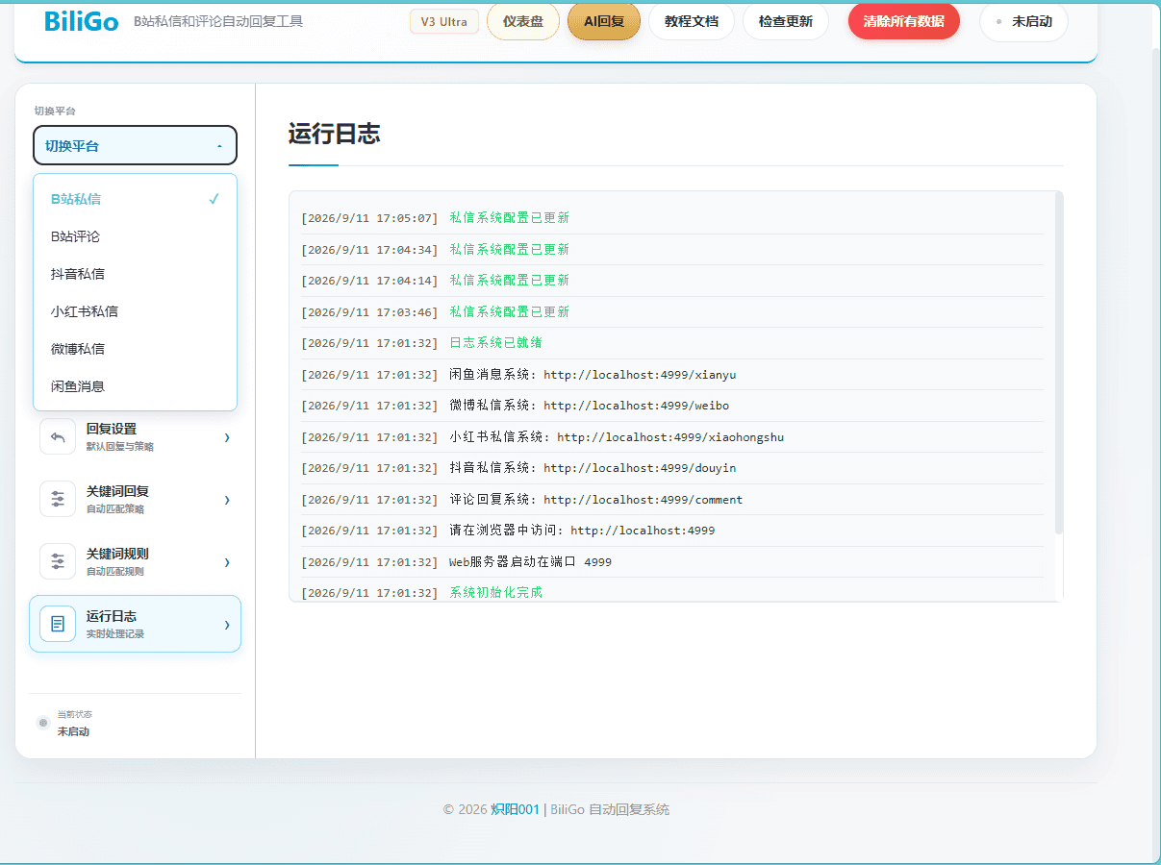This screenshot has width=1161, height=865.
Task: Click log entry at 17:04:34
Action: (671, 249)
